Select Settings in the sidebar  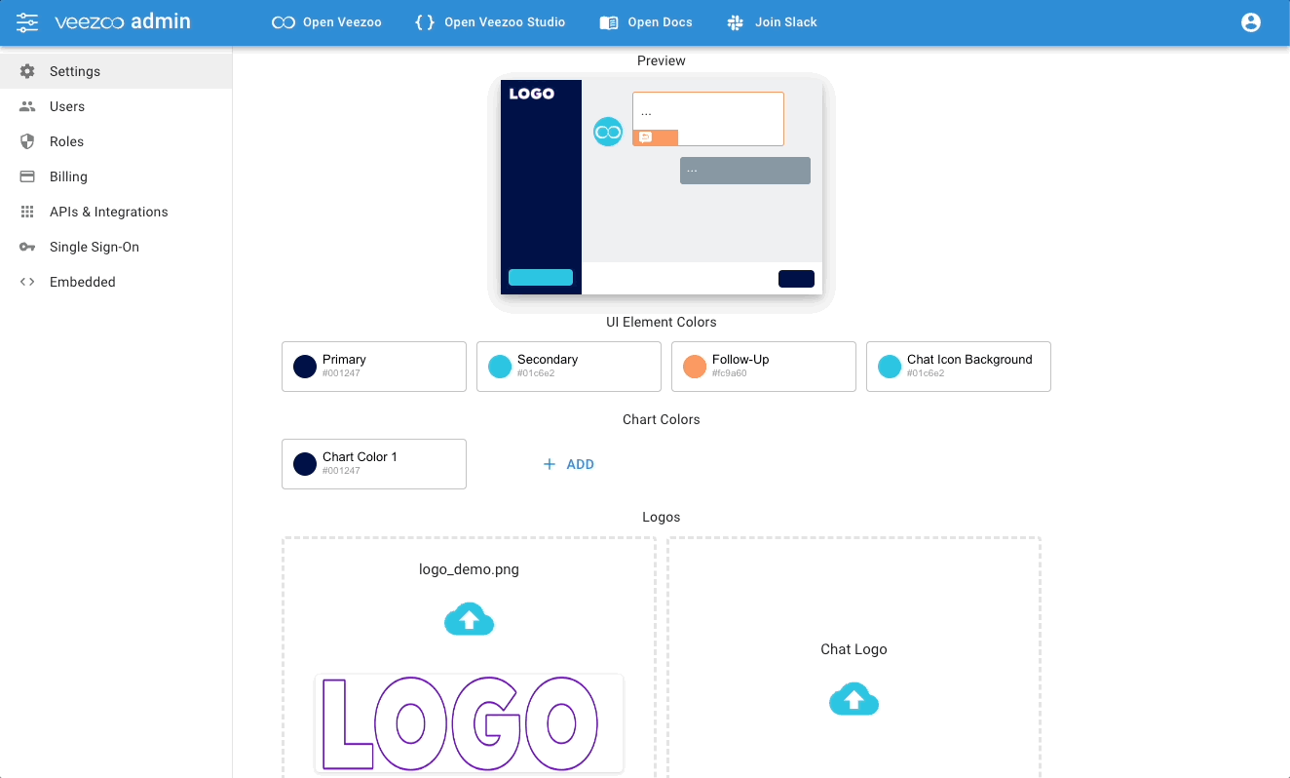75,71
